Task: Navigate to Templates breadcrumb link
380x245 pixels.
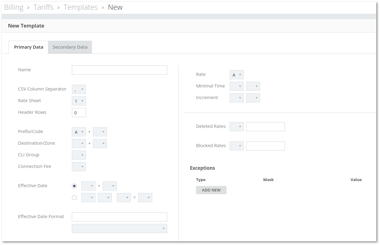Action: pyautogui.click(x=81, y=7)
